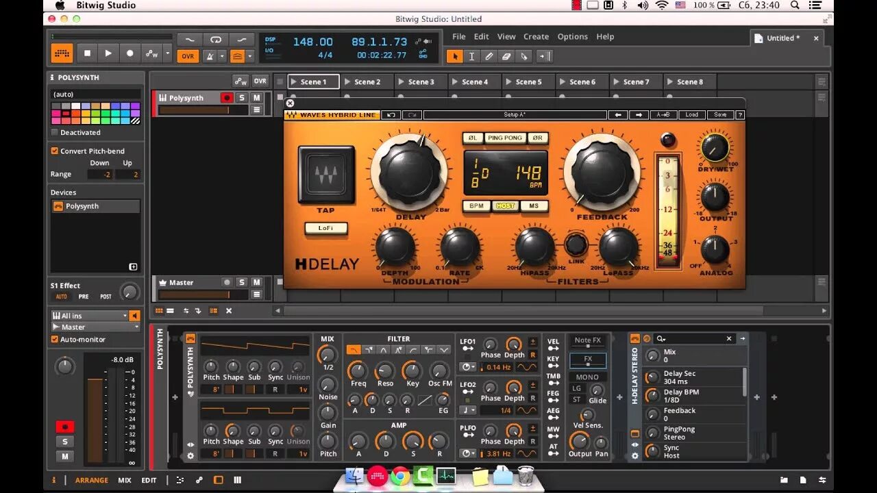Click the Polysynth device gear settings icon
The height and width of the screenshot is (493, 877).
point(190,455)
